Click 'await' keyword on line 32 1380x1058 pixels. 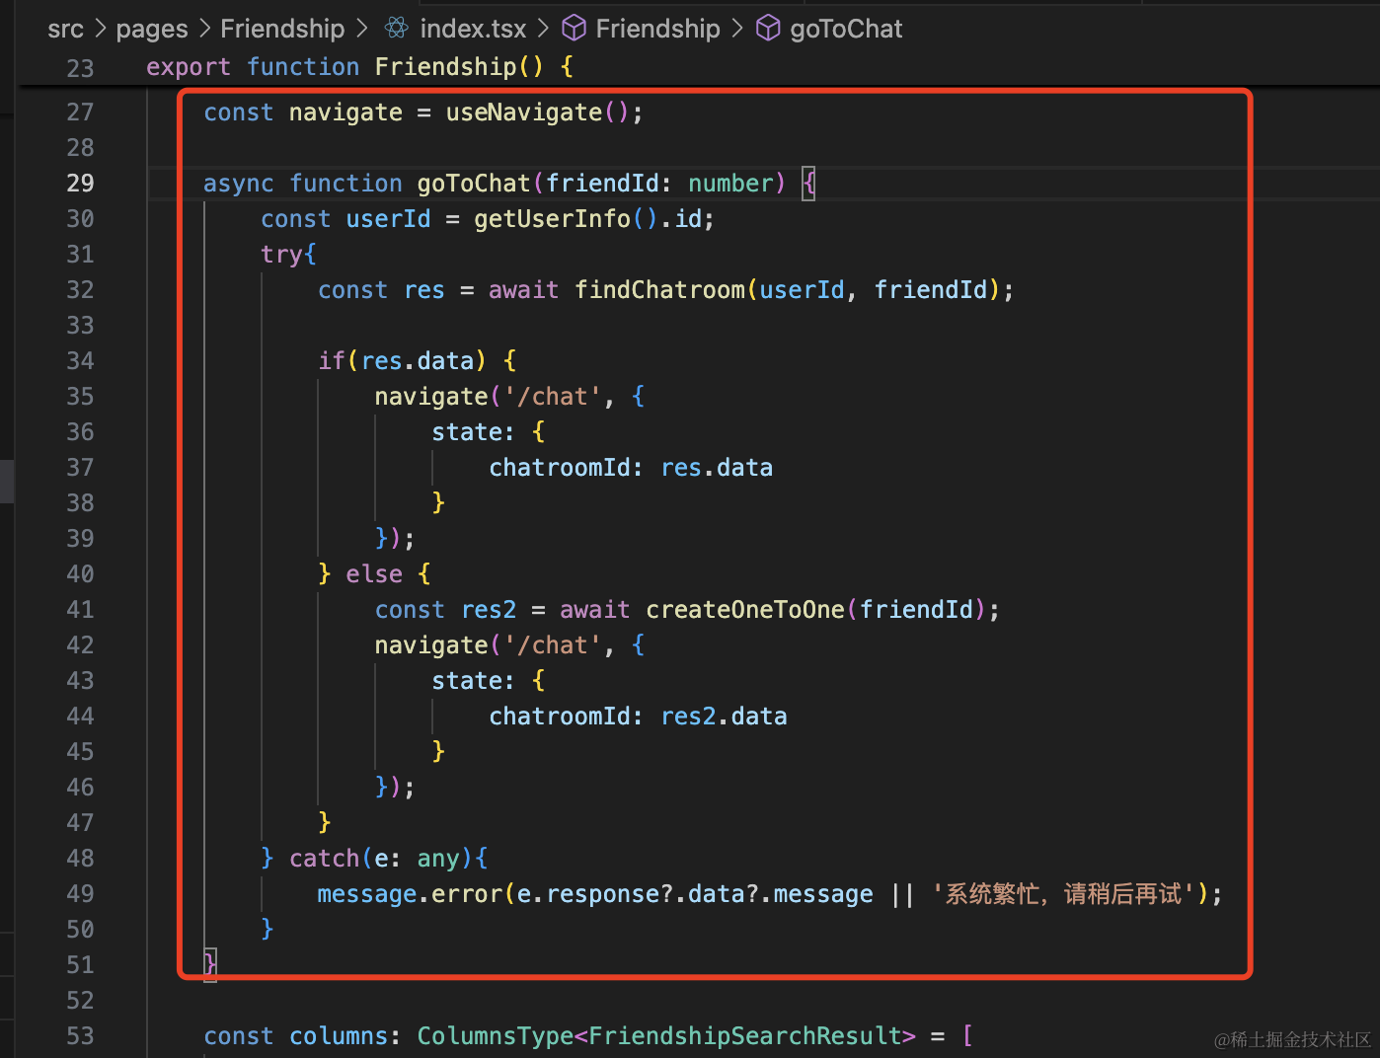(523, 290)
